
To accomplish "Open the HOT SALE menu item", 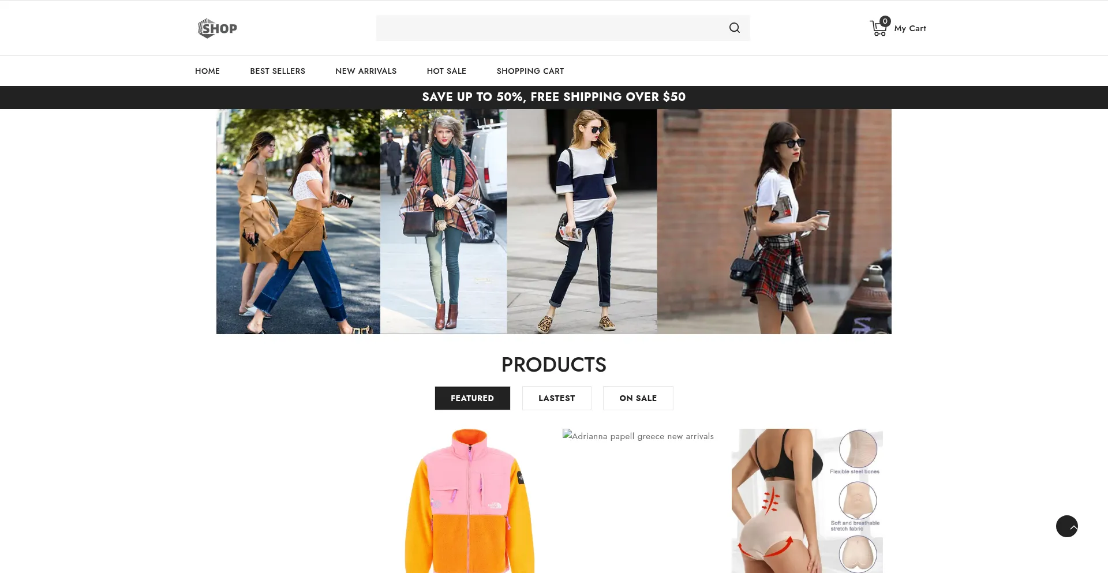I will (447, 71).
